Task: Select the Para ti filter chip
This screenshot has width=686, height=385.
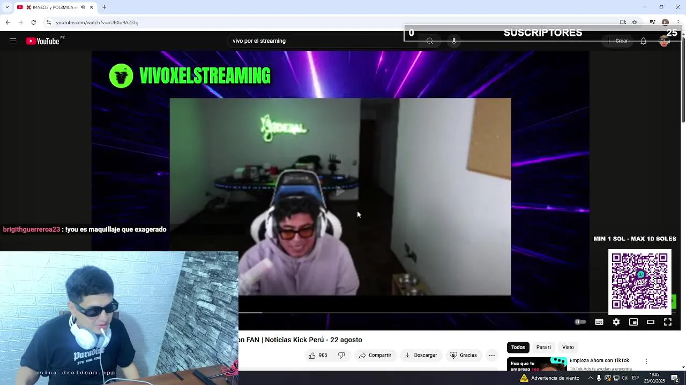Action: tap(543, 347)
